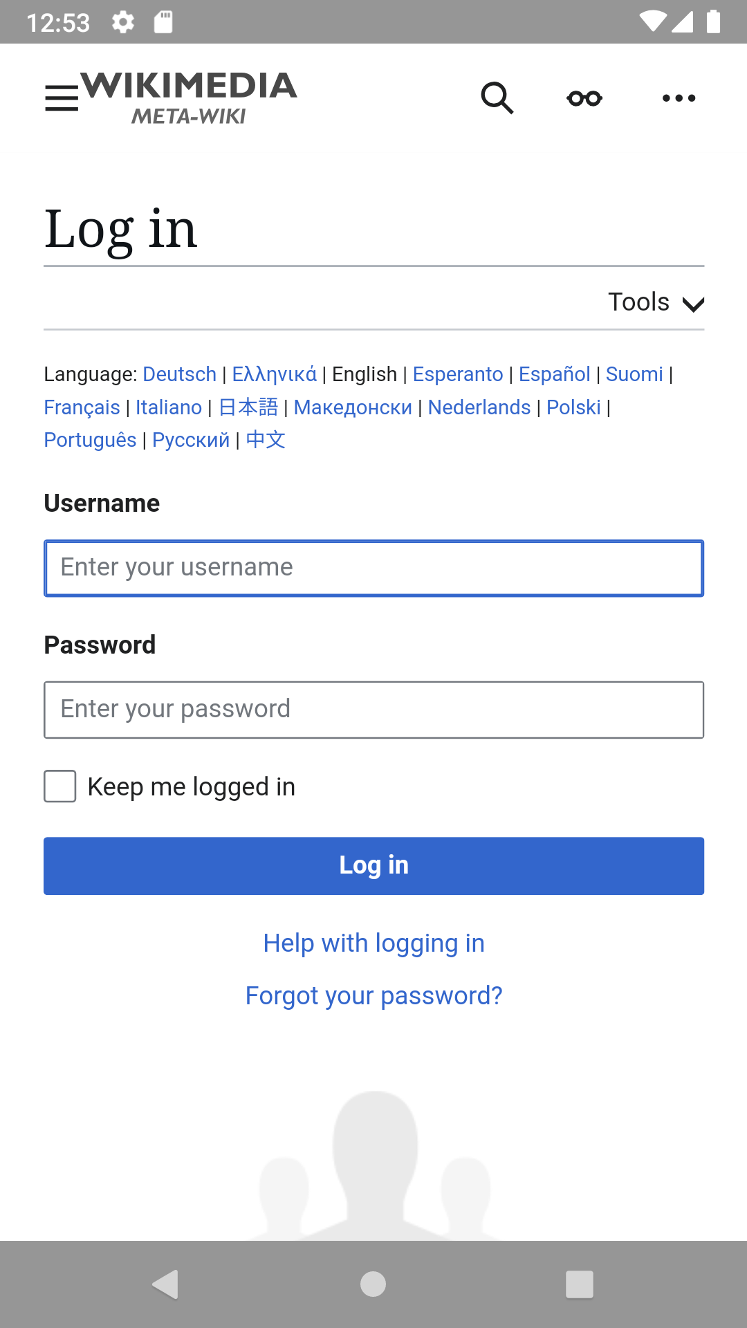This screenshot has width=747, height=1328.
Task: Select the Русский language link
Action: coord(191,440)
